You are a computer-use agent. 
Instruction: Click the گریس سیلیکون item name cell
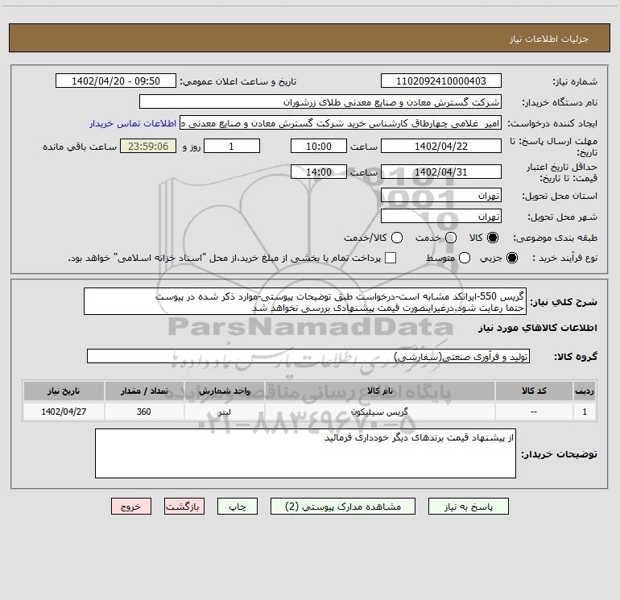[x=379, y=412]
